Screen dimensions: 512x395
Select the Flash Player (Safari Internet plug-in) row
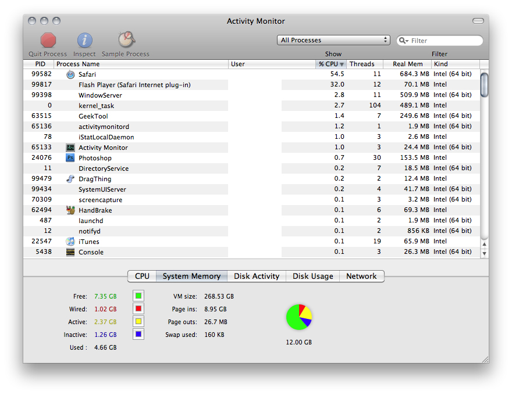(251, 85)
